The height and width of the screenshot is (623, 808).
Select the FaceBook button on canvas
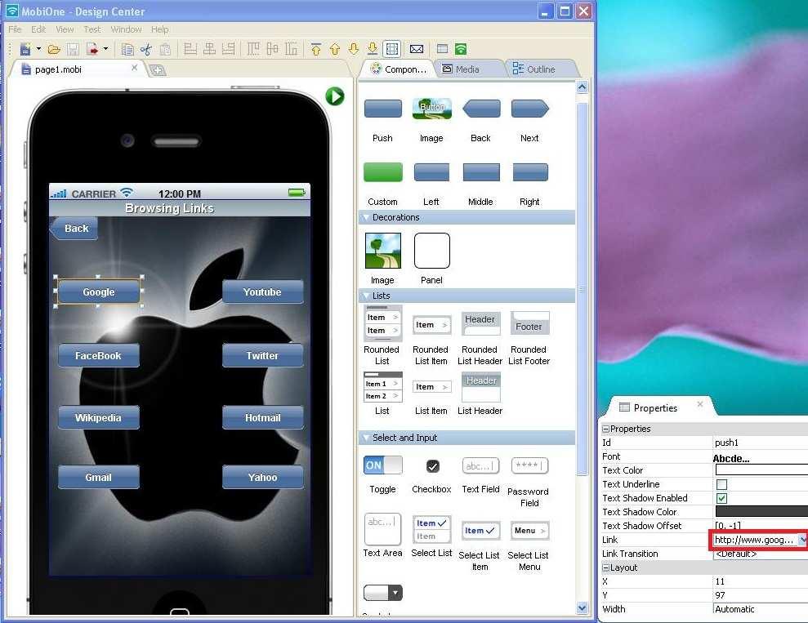pos(98,355)
